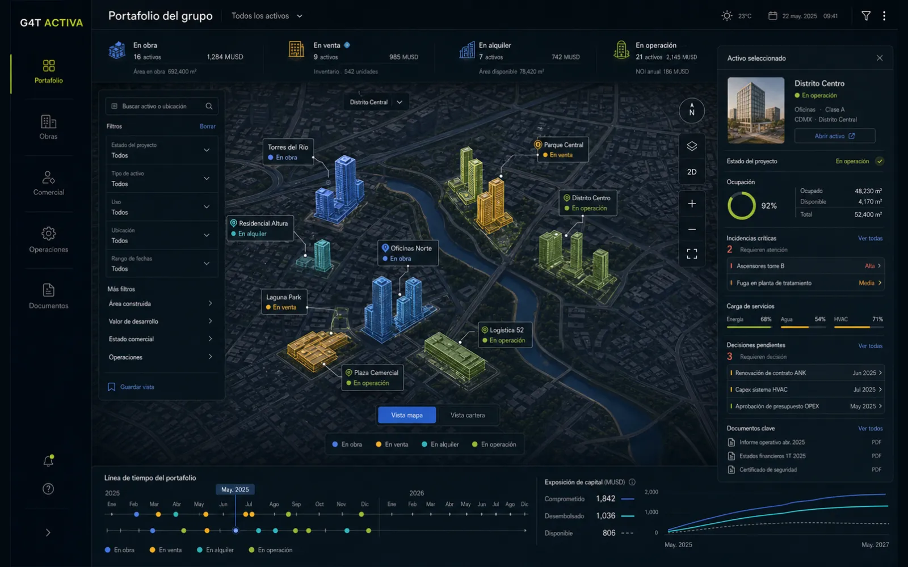The image size is (908, 567).
Task: Toggle En alquiler in timeline legend
Action: tap(215, 550)
